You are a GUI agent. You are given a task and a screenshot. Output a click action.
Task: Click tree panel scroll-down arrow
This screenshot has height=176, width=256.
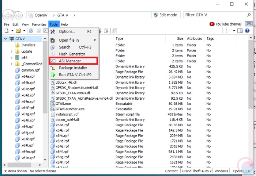pos(45,160)
